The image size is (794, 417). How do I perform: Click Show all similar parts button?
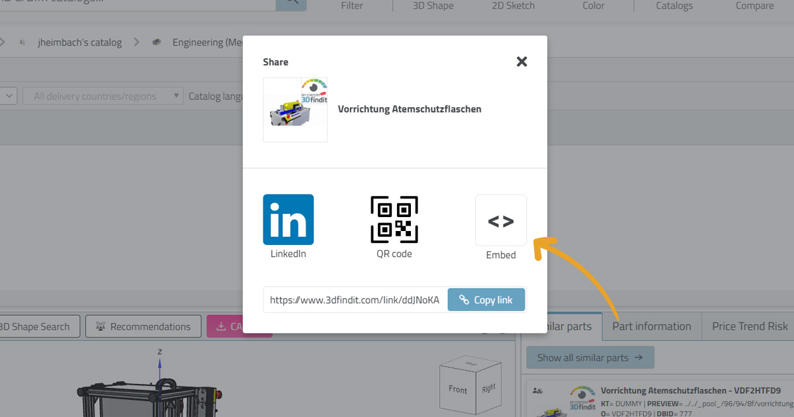point(590,357)
